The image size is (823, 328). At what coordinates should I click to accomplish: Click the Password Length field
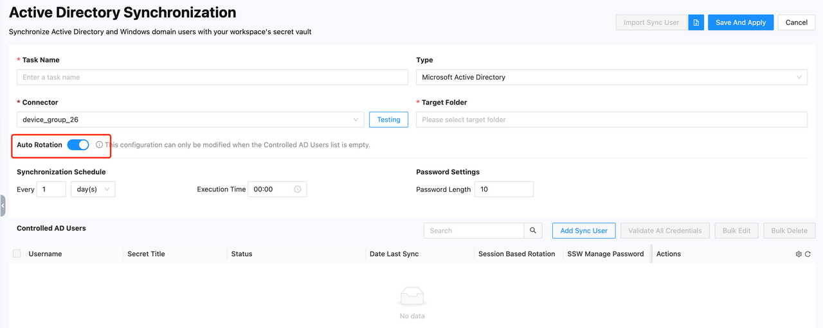coord(504,189)
